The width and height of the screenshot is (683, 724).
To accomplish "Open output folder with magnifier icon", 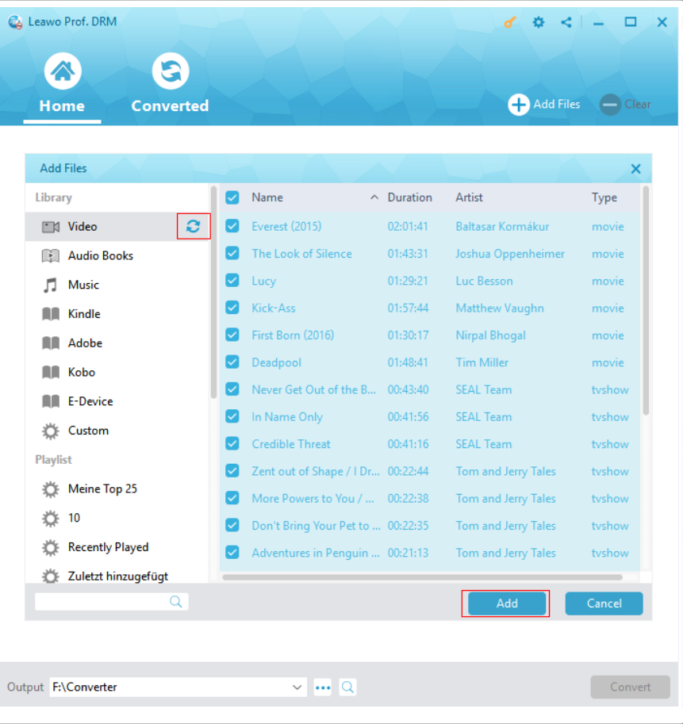I will 347,688.
